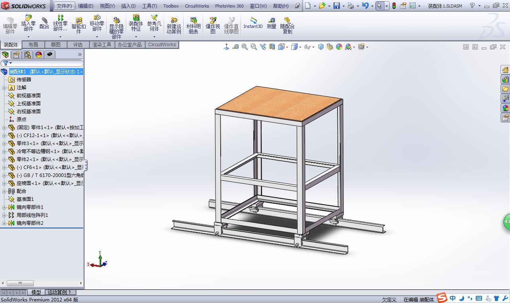The height and width of the screenshot is (303, 510).
Task: Open the Assembly Features (装配体特征) tool
Action: (x=136, y=23)
